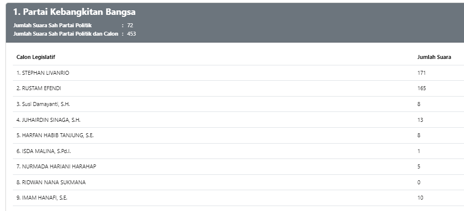Click the Jumlah Suara column header
This screenshot has width=464, height=211.
click(x=434, y=57)
